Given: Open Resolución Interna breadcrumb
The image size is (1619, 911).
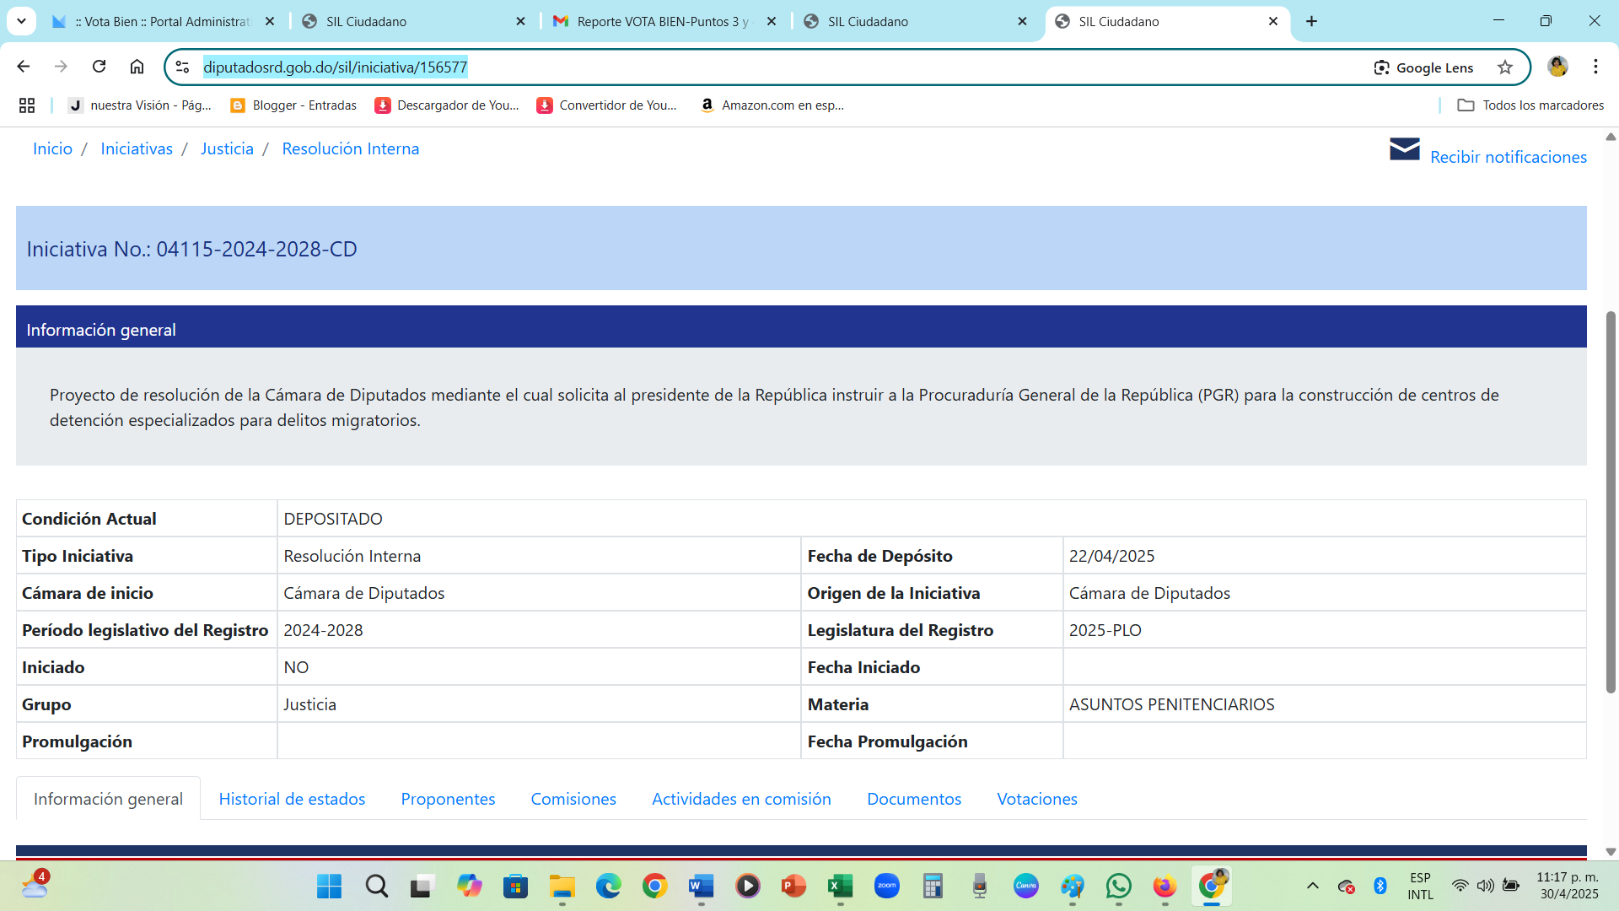Looking at the screenshot, I should [351, 148].
